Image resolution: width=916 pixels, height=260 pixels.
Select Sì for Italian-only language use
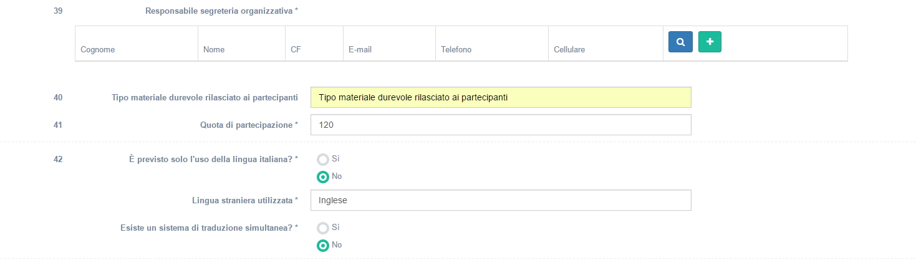tap(323, 160)
